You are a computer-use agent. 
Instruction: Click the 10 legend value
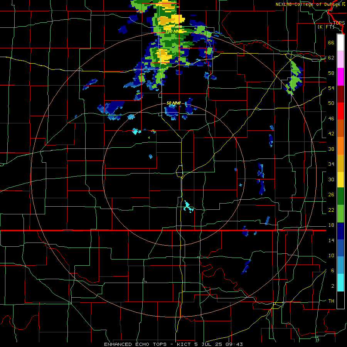[x=331, y=255]
